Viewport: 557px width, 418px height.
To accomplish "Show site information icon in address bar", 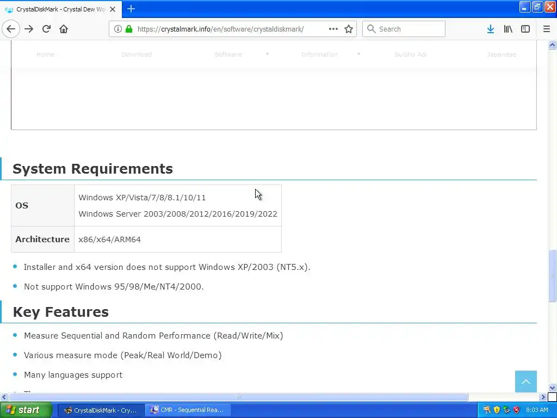I will click(118, 29).
